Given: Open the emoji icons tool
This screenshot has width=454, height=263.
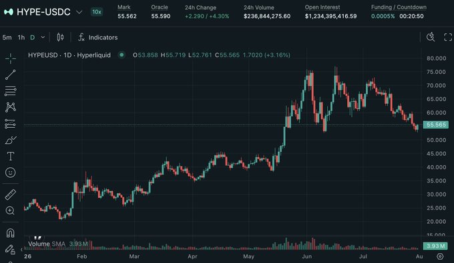Looking at the screenshot, I should (11, 172).
